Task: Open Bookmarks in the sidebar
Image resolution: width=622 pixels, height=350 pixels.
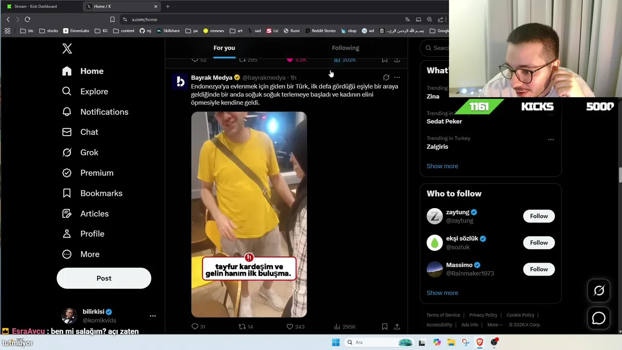Action: pyautogui.click(x=92, y=193)
